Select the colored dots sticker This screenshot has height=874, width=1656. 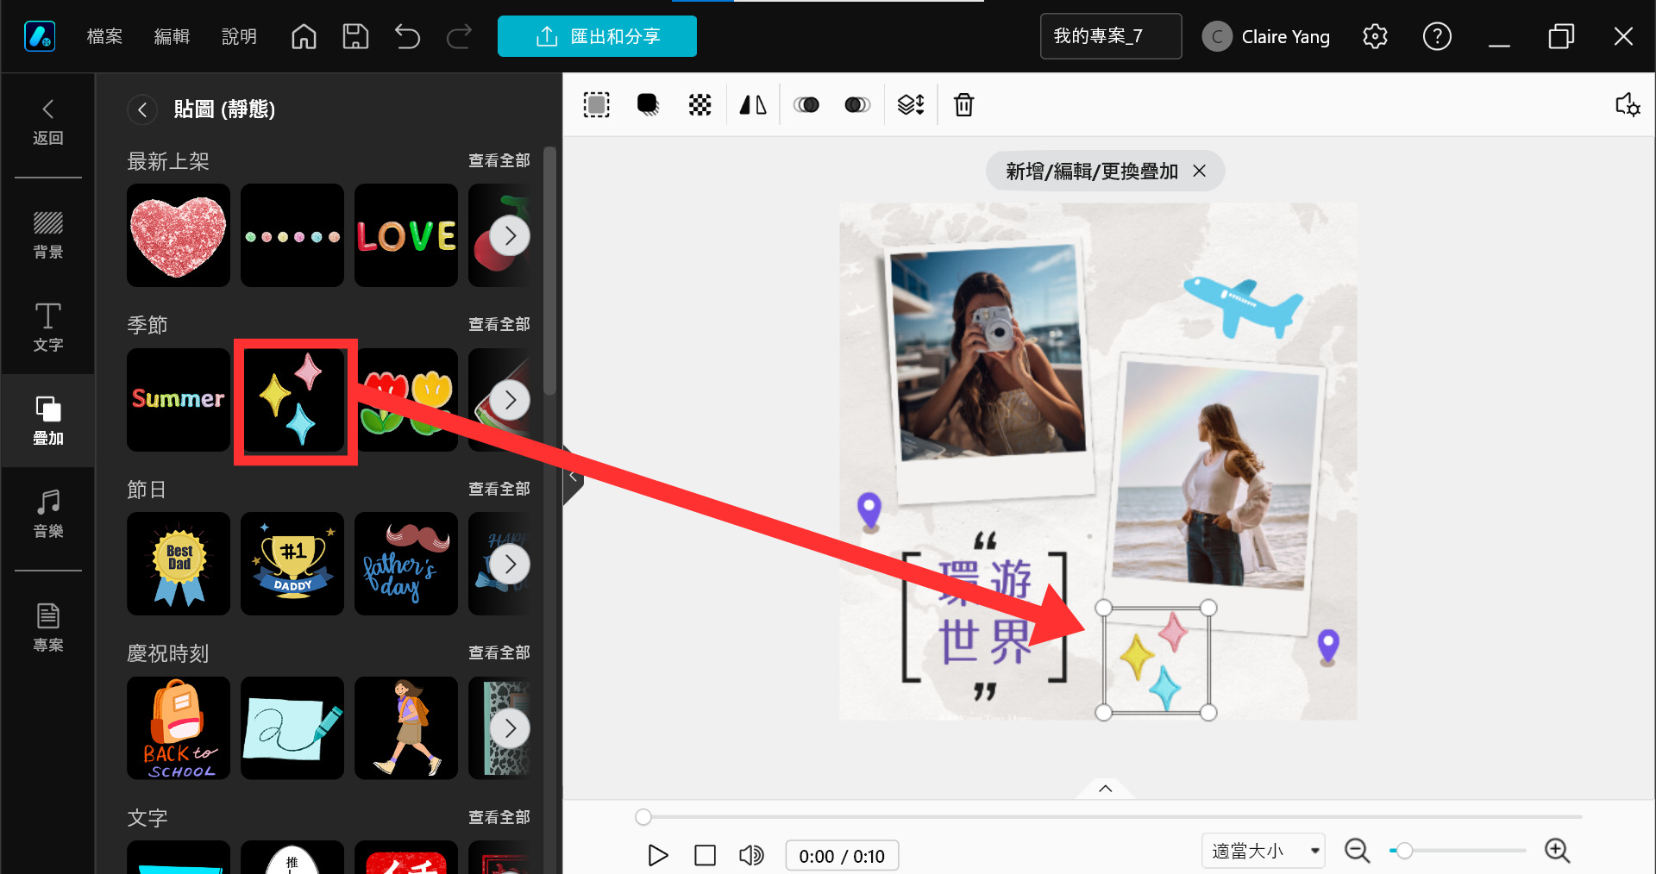click(292, 235)
